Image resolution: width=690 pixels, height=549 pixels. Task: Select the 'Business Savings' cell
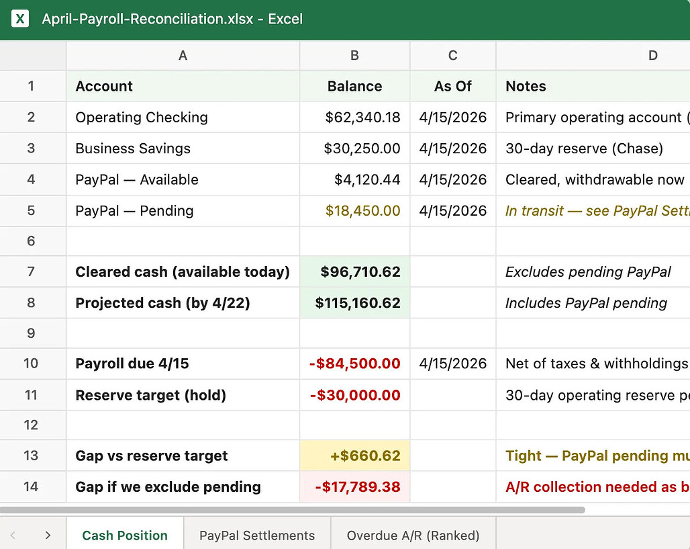coord(183,149)
